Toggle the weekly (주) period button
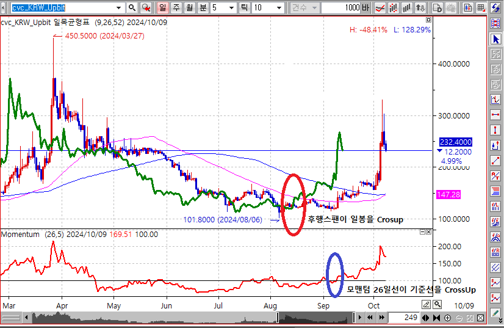The height and width of the screenshot is (328, 504). pos(176,8)
